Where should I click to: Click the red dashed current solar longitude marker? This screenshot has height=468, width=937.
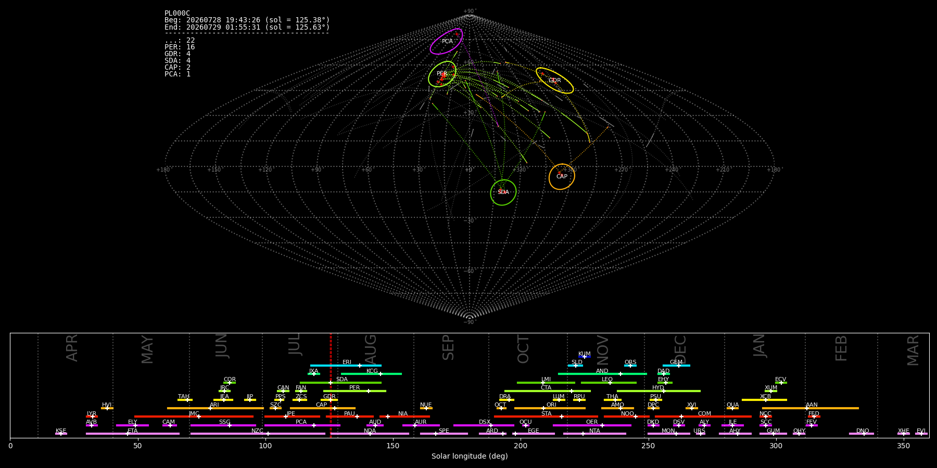pos(331,385)
